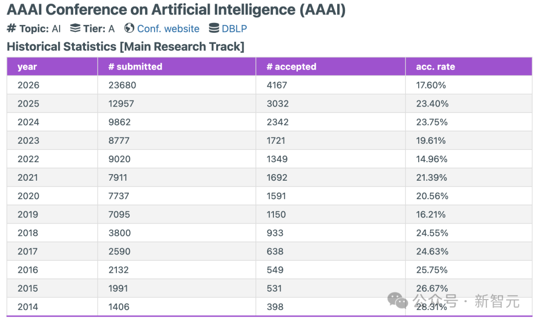537x323 pixels.
Task: Click the 17.60% acceptance rate cell
Action: coord(430,85)
